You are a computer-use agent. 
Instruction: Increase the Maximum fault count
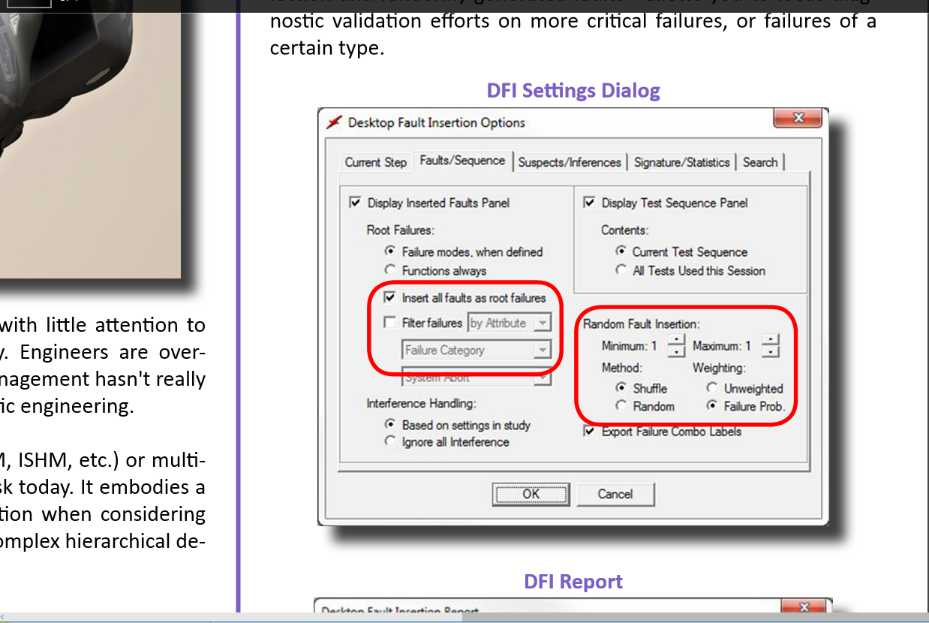click(x=771, y=340)
